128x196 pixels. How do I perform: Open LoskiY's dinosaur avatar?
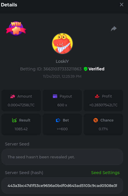point(62,44)
